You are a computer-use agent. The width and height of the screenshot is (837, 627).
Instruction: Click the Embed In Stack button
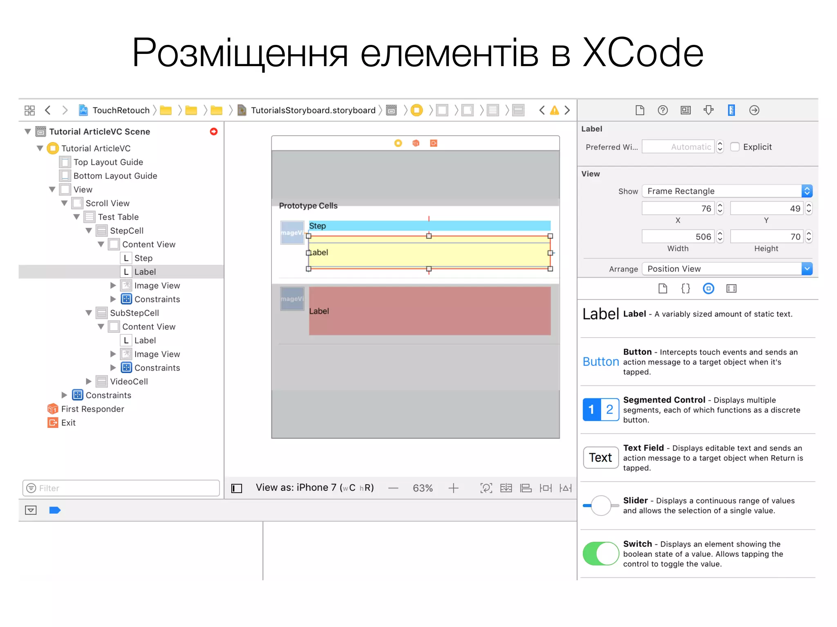(x=506, y=488)
